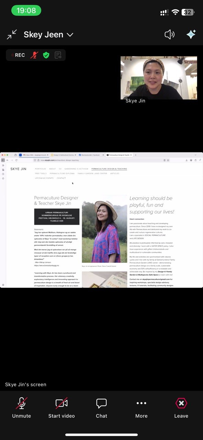This screenshot has height=440, width=203.
Task: Open ARTICLES nav item on shared website
Action: [x=115, y=174]
